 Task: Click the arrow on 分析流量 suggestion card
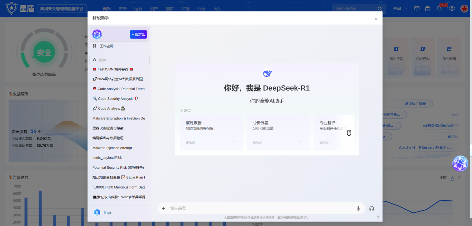[301, 143]
